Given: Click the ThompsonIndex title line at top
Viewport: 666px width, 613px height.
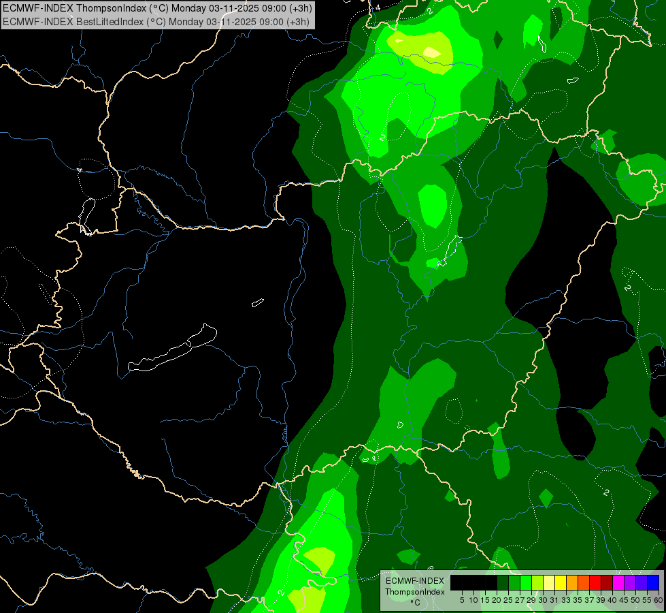Looking at the screenshot, I should 157,8.
